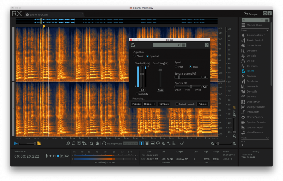Screen dimensions: 283x181
Task: Open the Center Extract module
Action: [x=252, y=45]
